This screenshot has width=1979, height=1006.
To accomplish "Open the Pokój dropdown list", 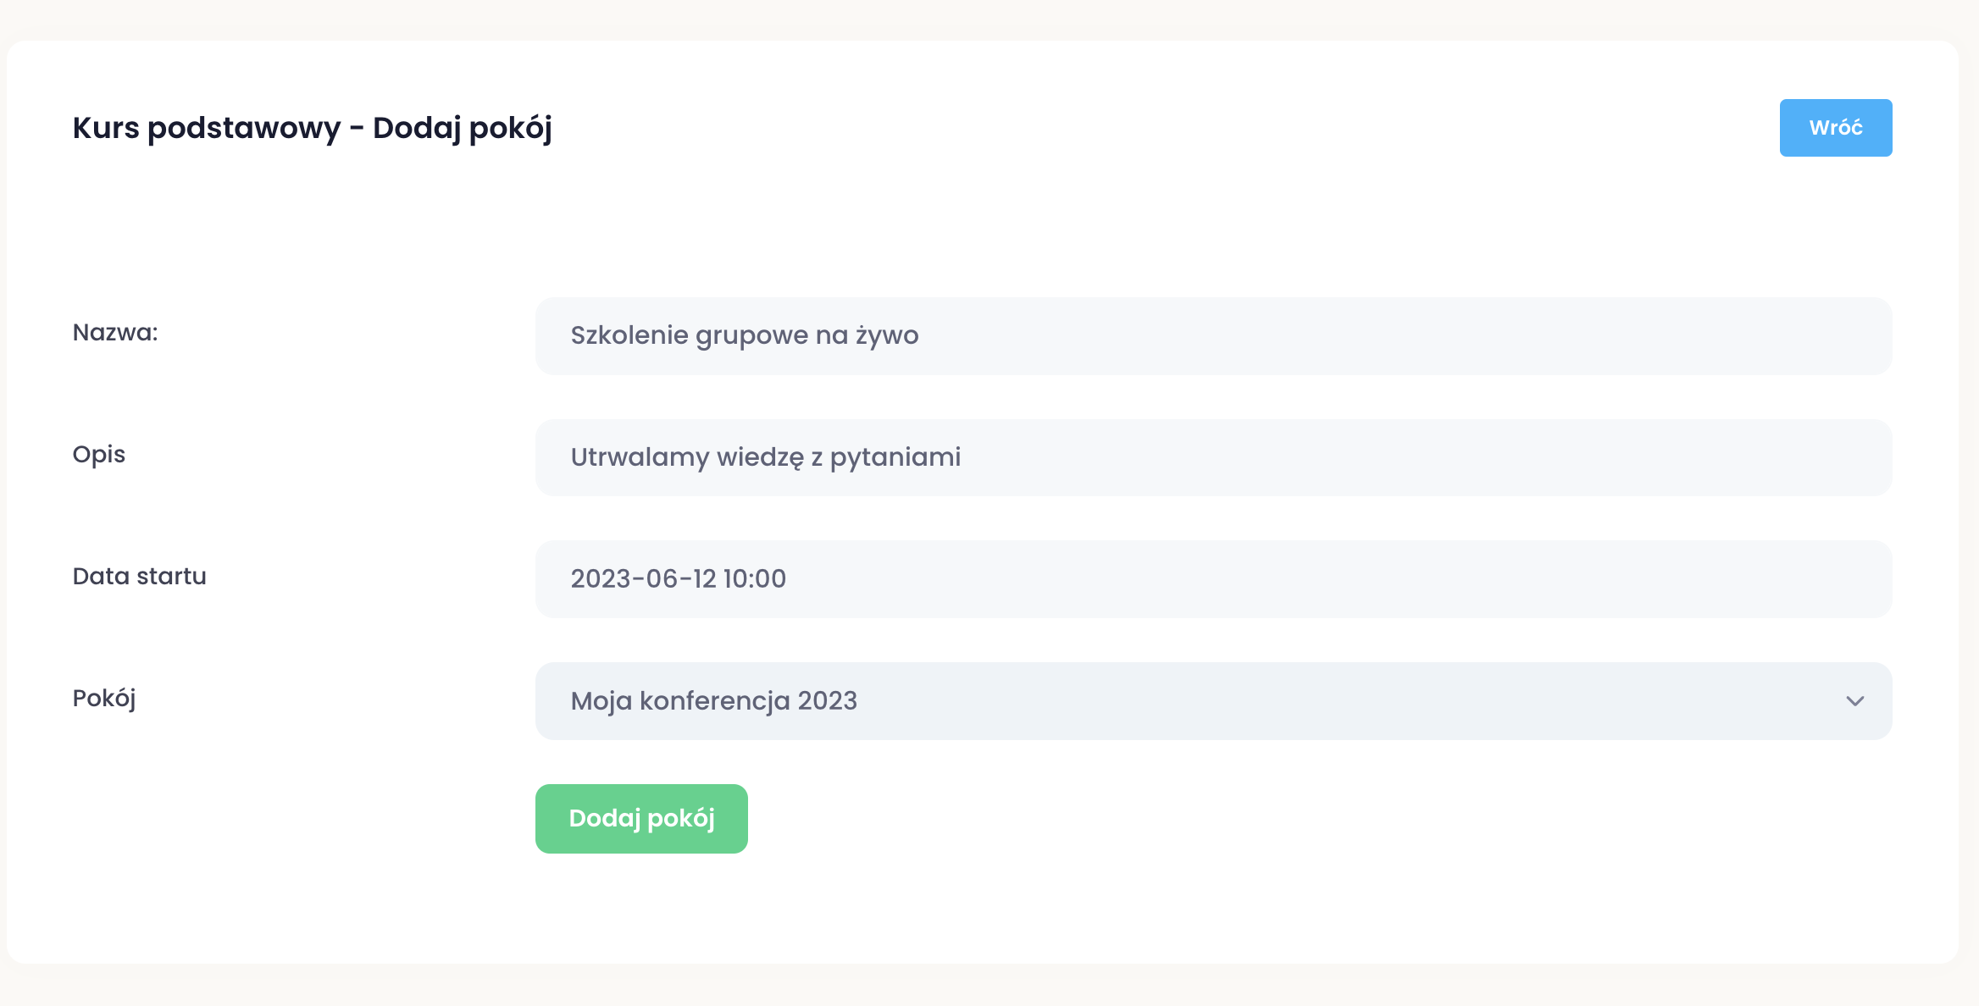I will pyautogui.click(x=1213, y=701).
